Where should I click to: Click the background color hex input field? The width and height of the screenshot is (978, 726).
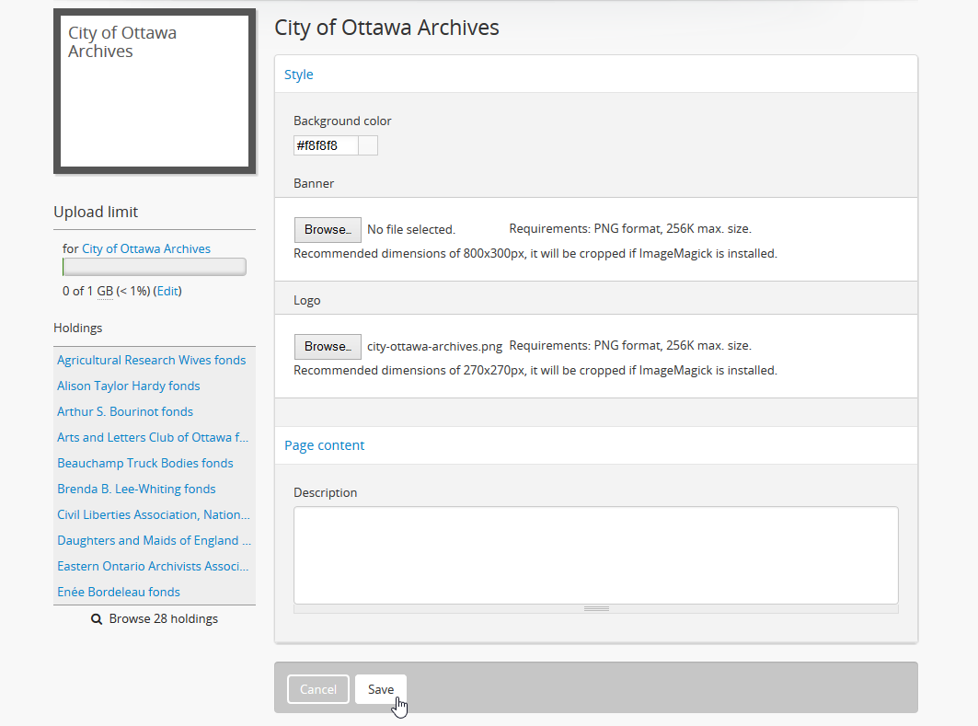(325, 145)
